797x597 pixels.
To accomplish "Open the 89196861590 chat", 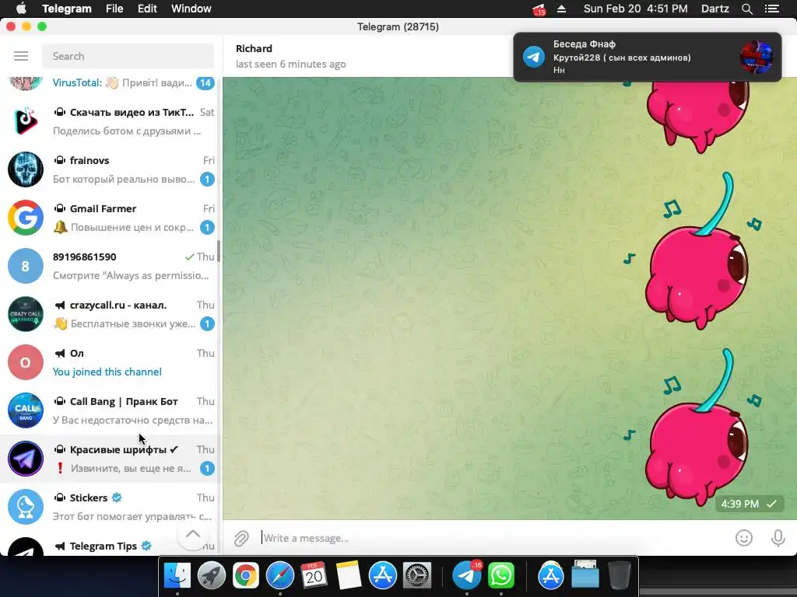I will click(x=109, y=266).
